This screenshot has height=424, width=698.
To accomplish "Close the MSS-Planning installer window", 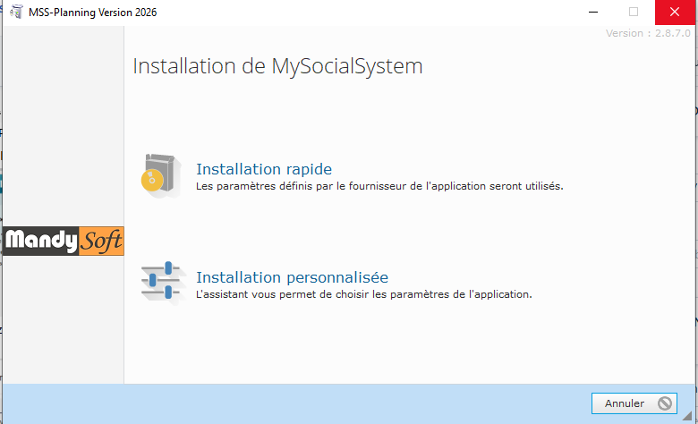I will (675, 12).
